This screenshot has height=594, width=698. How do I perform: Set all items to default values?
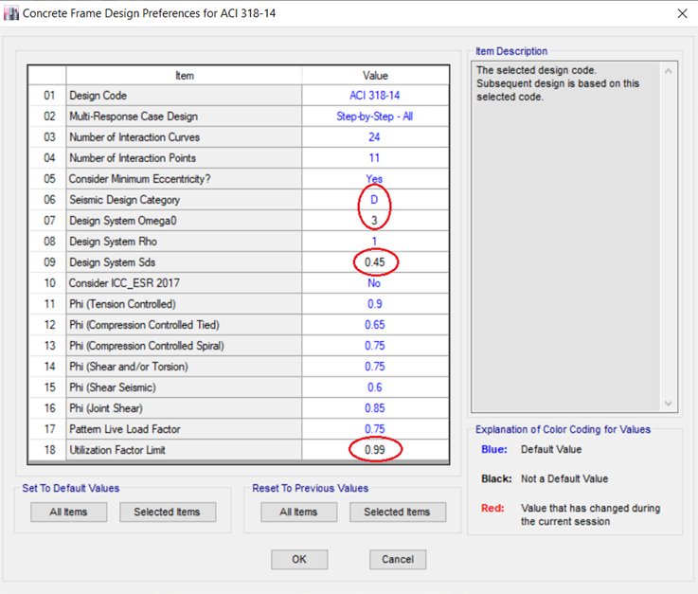[x=68, y=512]
